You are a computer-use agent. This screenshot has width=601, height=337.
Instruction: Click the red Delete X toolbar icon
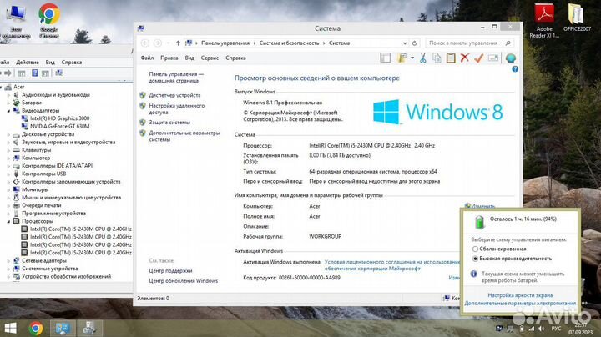465,58
